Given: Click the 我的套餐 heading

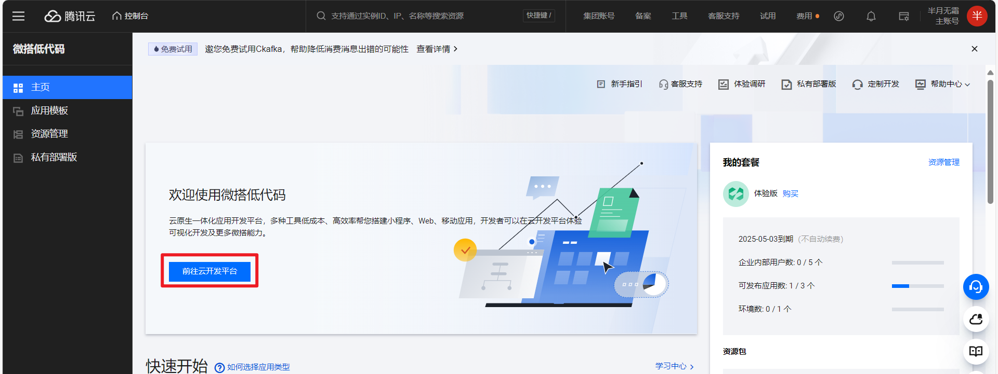Looking at the screenshot, I should point(741,162).
